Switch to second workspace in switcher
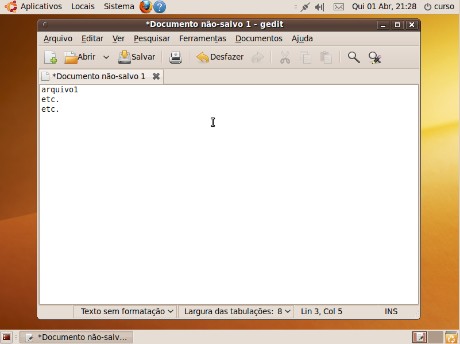 pos(435,337)
